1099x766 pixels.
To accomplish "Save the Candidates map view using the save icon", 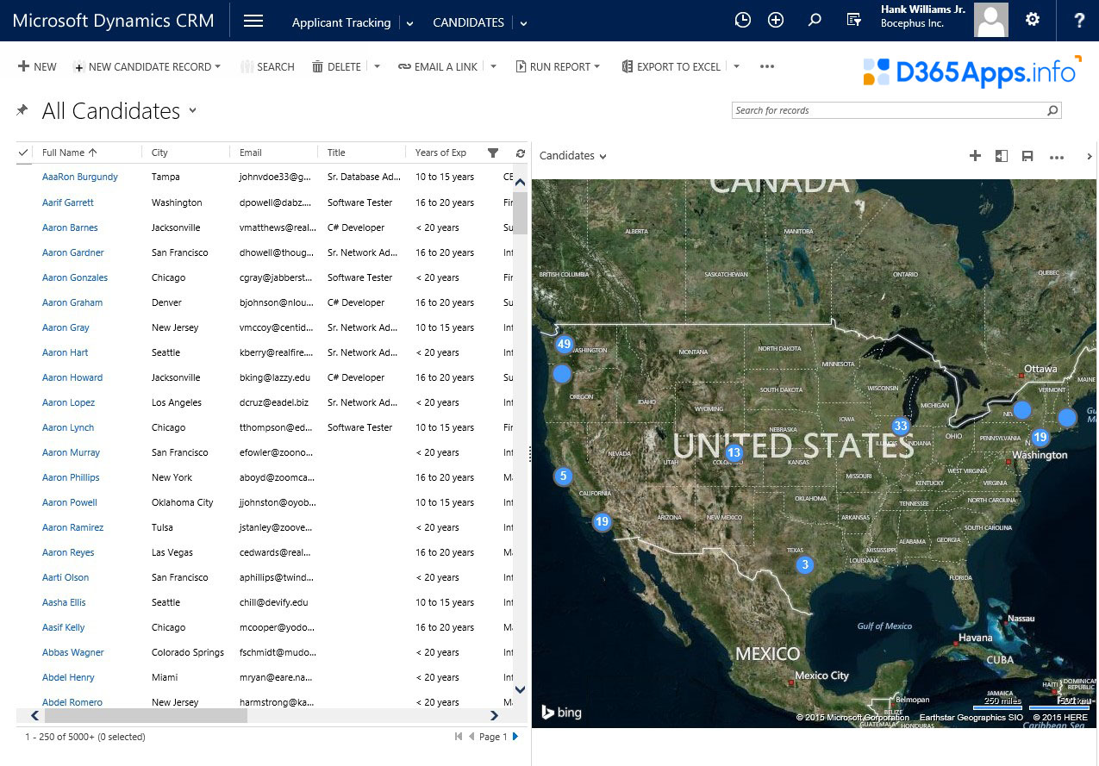I will pyautogui.click(x=1027, y=156).
